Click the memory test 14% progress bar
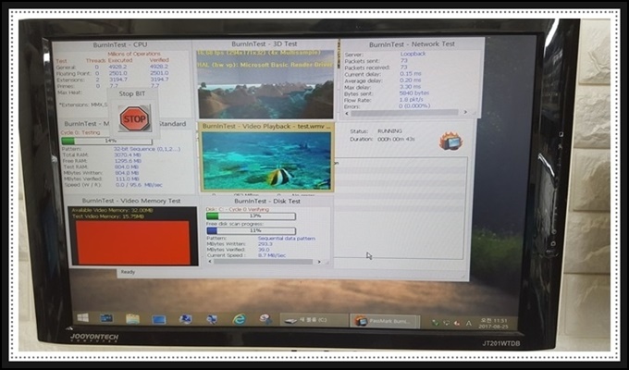The width and height of the screenshot is (629, 370). click(106, 141)
